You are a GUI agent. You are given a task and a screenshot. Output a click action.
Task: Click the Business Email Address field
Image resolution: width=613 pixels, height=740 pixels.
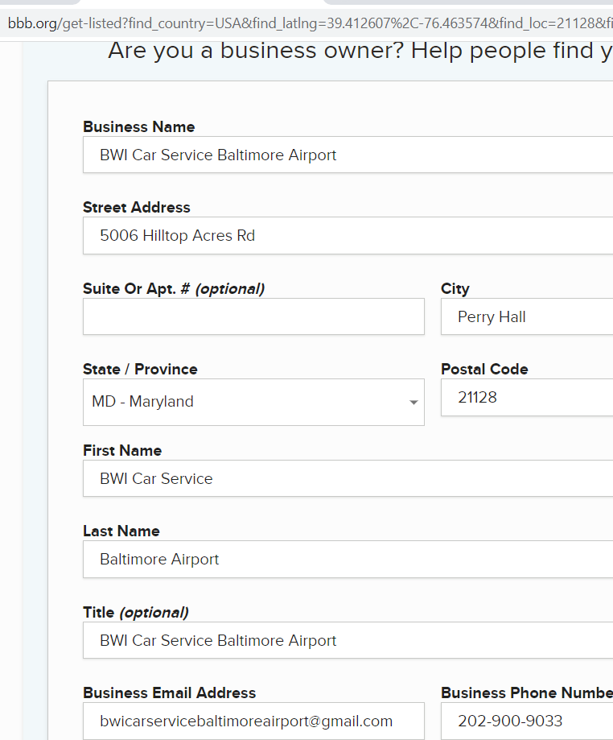pyautogui.click(x=253, y=721)
